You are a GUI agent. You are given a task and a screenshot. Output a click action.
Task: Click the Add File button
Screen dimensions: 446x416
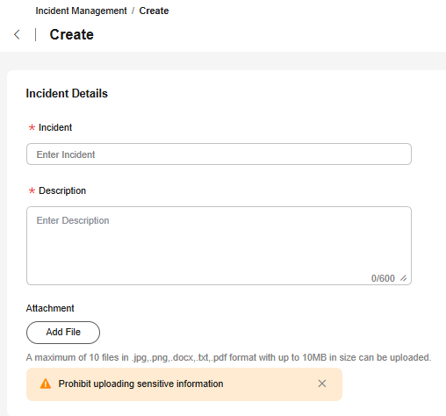point(63,333)
